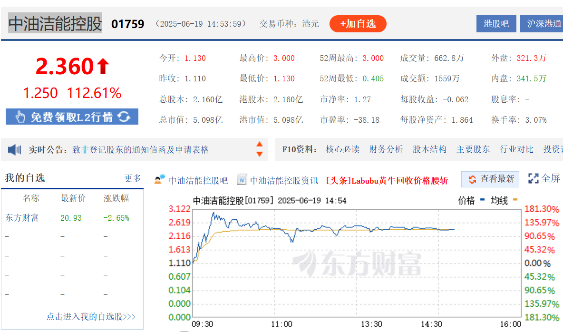Click the down triangle to see next announcement
Viewport: 563px width, 332px height.
pos(260,153)
